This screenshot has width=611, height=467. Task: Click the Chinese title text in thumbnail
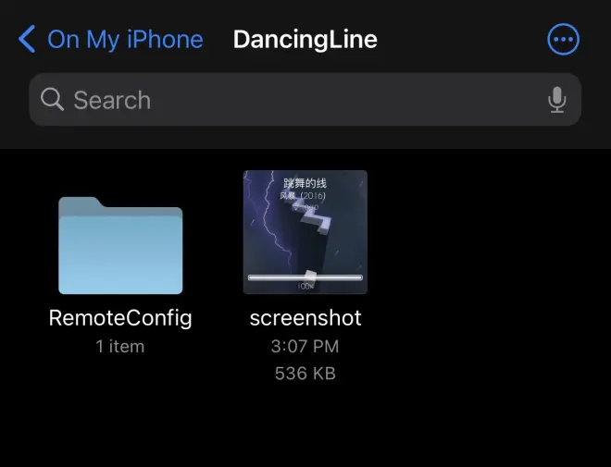coord(305,182)
